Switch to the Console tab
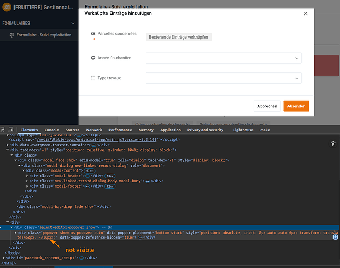Viewport: 340px width, 268px height. coord(52,130)
